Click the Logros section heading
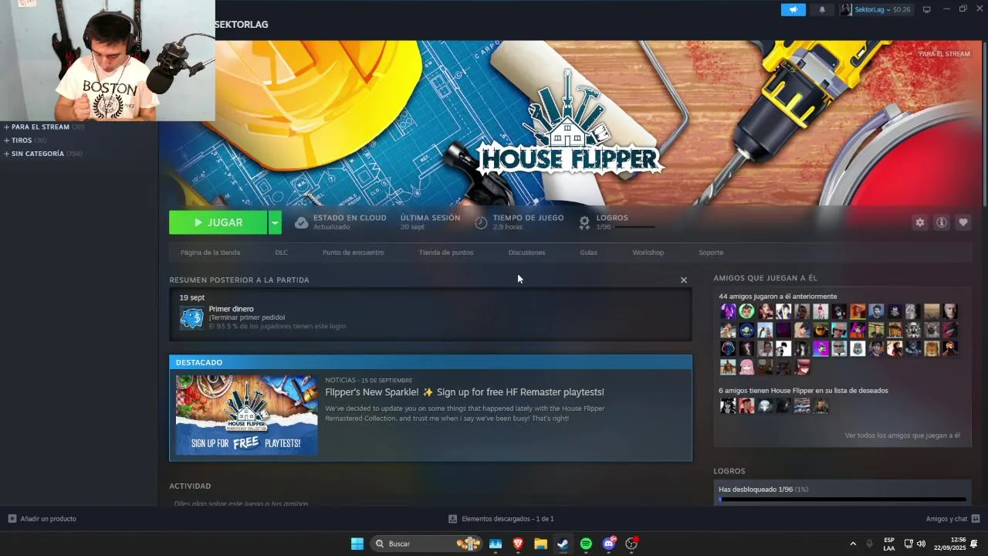This screenshot has height=556, width=988. 729,471
